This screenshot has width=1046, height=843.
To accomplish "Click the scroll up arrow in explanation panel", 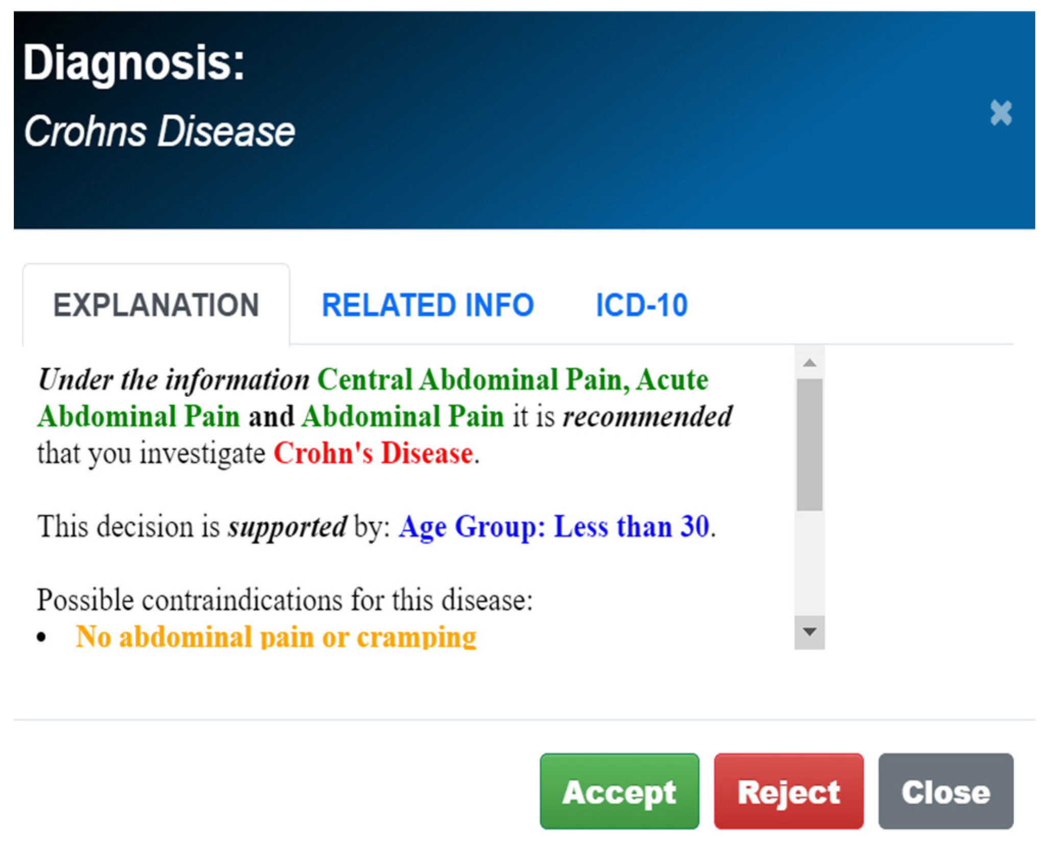I will click(809, 363).
